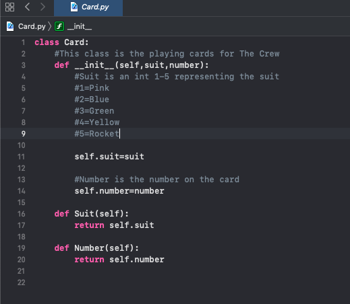Click the Python file icon in the tab
350x304 pixels.
coord(74,7)
